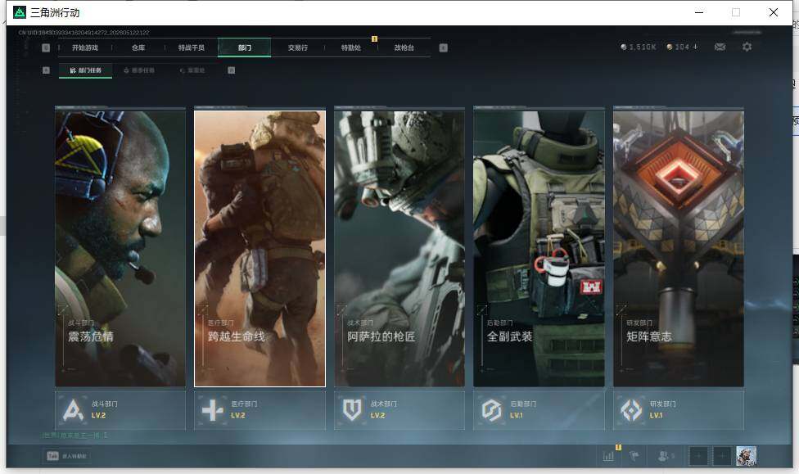The width and height of the screenshot is (799, 474).
Task: Click the previous-tab key icon left of 开始游戏
Action: (46, 48)
